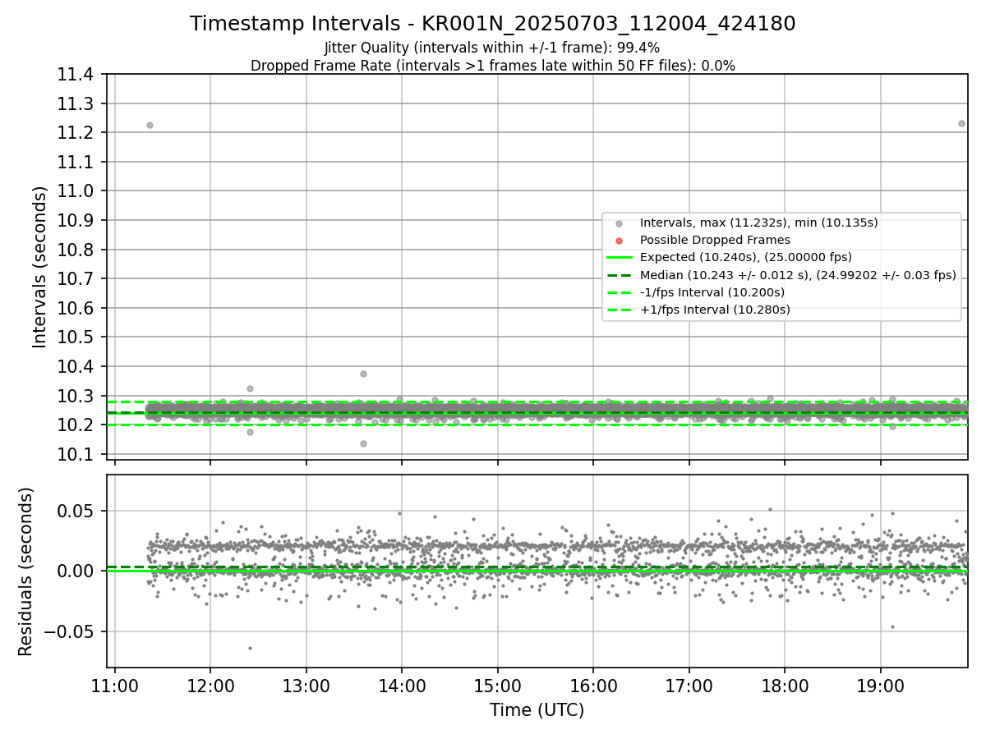Click the '−0.05' residual axis tick label
The width and height of the screenshot is (986, 739).
coord(70,631)
